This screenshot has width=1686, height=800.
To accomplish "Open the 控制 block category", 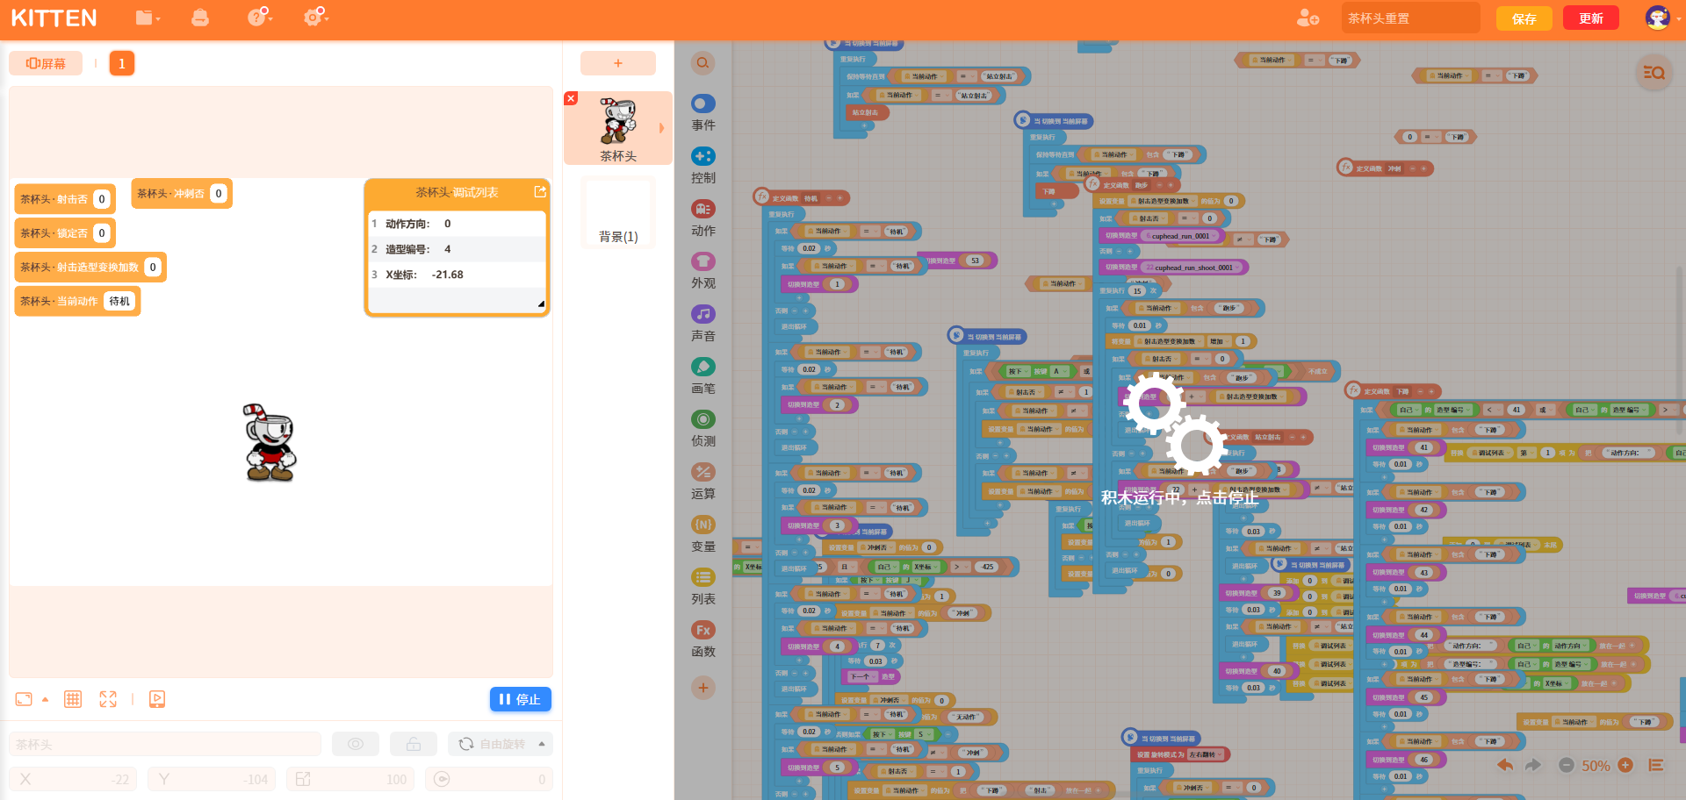I will coord(703,166).
